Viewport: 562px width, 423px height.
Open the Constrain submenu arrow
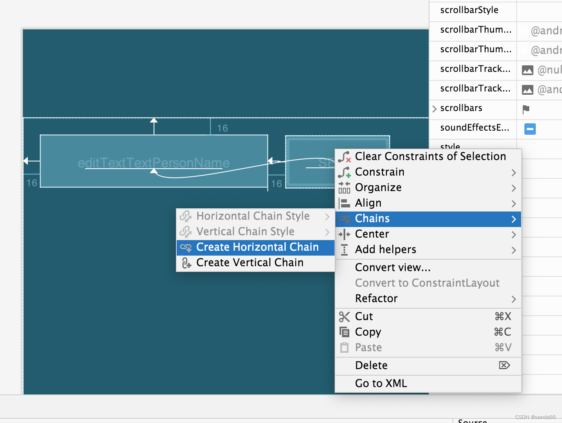coord(514,173)
